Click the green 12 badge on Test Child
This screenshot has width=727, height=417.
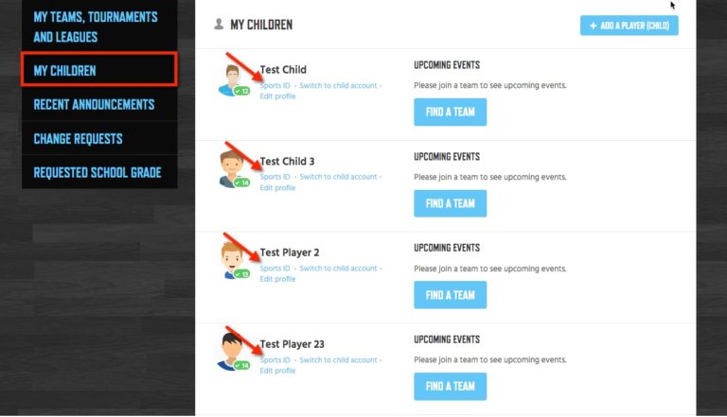pyautogui.click(x=241, y=91)
